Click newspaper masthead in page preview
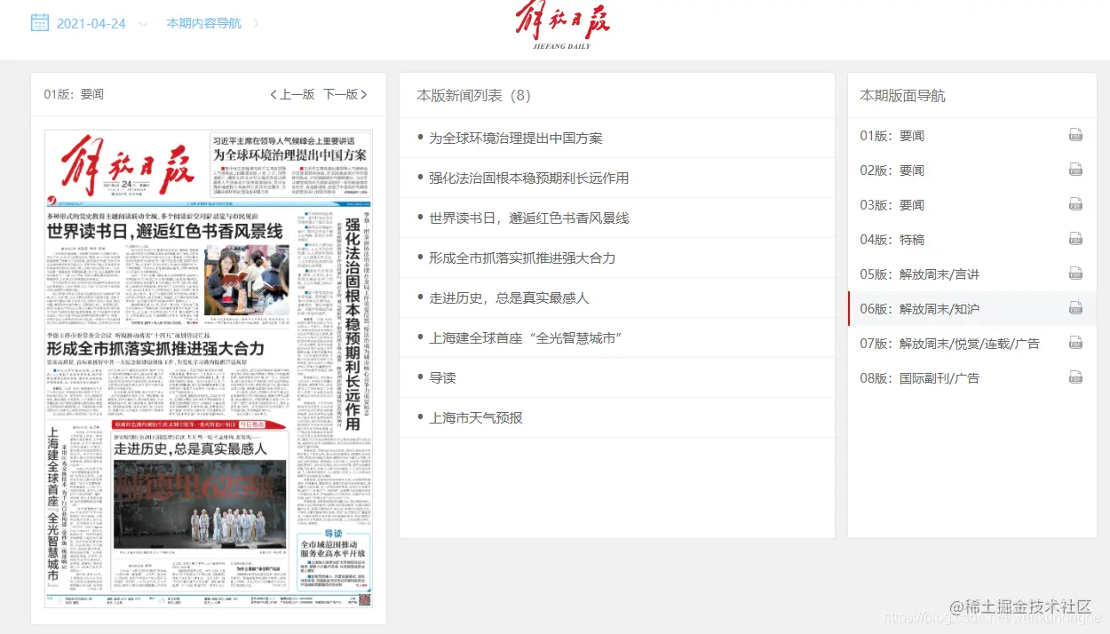This screenshot has height=634, width=1110. [127, 164]
